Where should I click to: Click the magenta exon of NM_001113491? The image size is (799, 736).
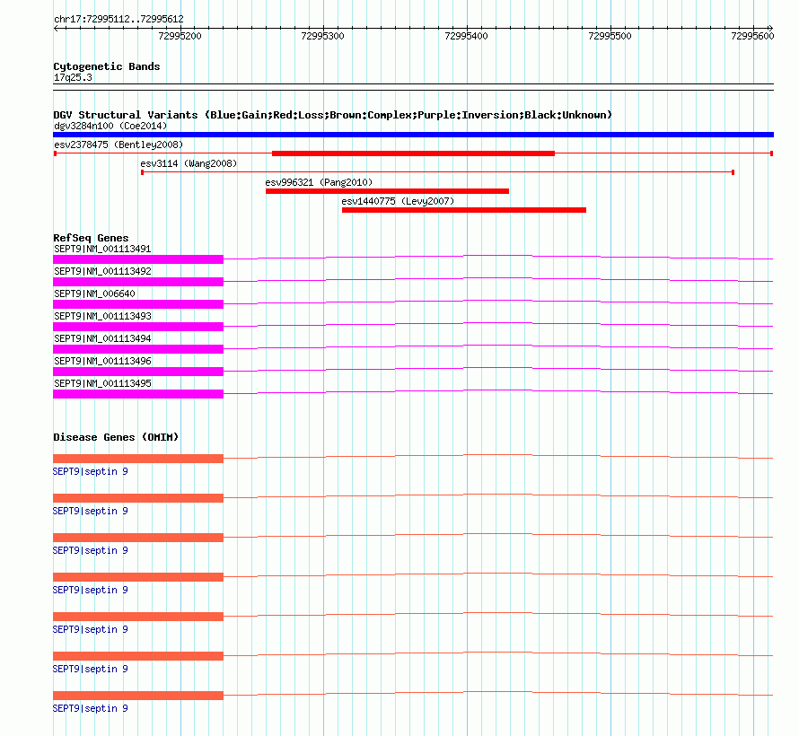coord(138,259)
